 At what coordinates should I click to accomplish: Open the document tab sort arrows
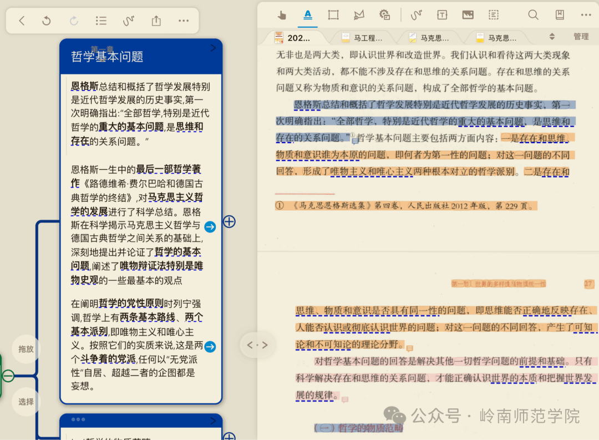click(552, 37)
